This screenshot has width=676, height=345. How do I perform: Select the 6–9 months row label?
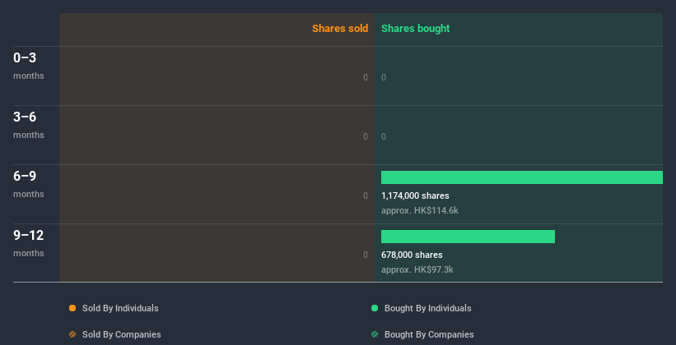pos(28,184)
